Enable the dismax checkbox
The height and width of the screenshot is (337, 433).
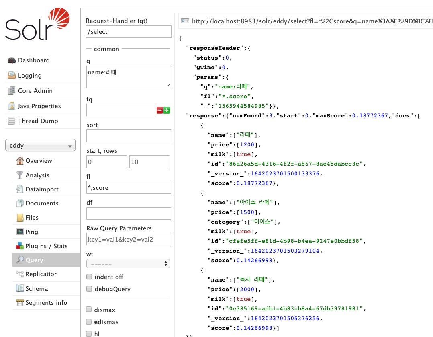[89, 309]
